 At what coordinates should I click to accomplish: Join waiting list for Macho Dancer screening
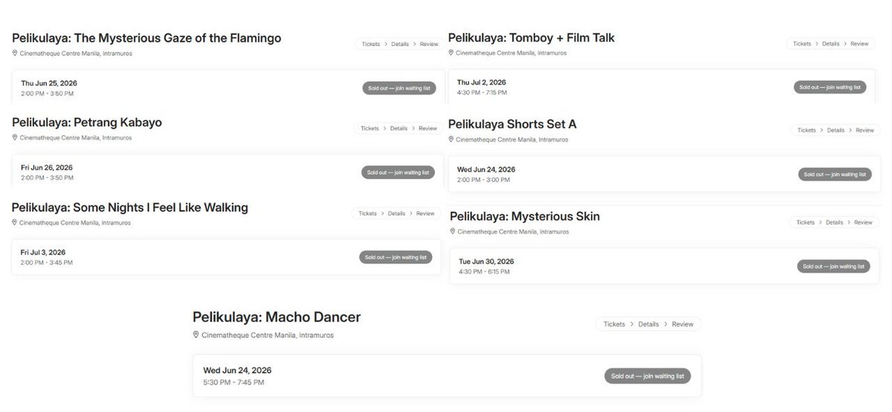pyautogui.click(x=647, y=376)
